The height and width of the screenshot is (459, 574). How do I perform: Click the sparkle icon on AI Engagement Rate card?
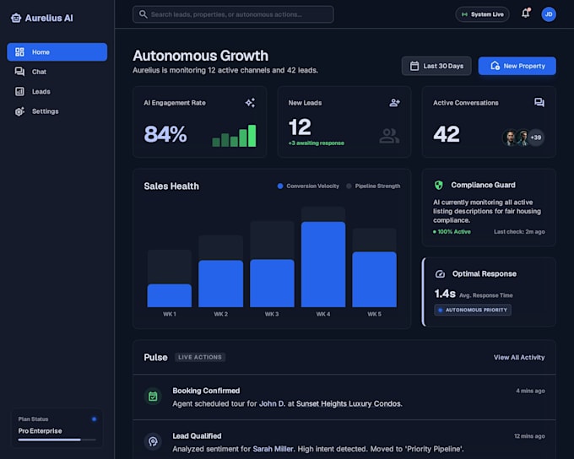click(x=250, y=103)
